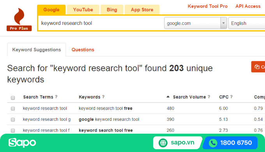The height and width of the screenshot is (152, 265).
Task: Check the box for keyword research tool free
Action: [13, 109]
